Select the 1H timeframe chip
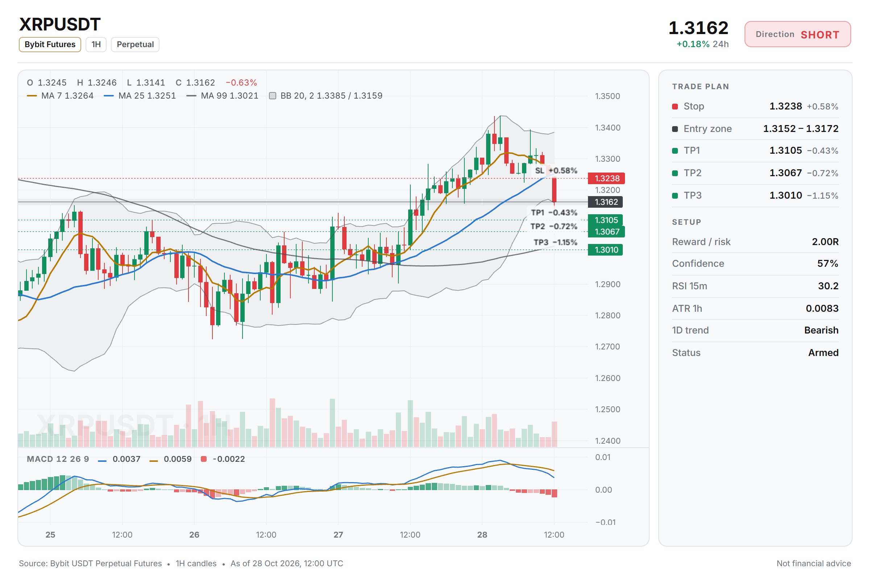Image resolution: width=870 pixels, height=580 pixels. pos(96,44)
